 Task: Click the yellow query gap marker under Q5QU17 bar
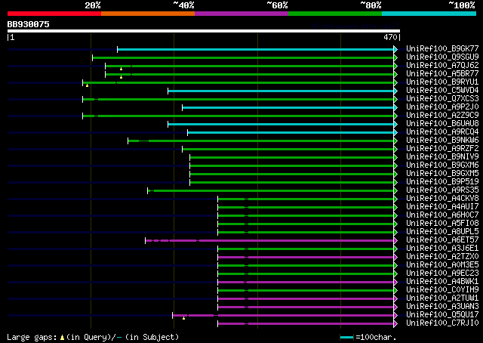(183, 318)
